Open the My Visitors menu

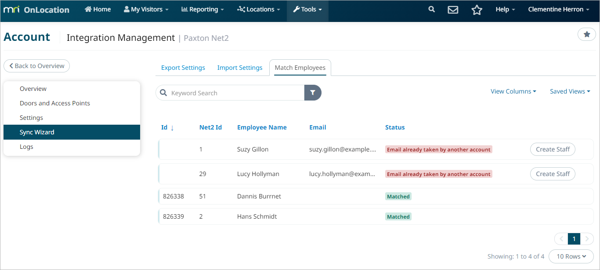pos(146,9)
